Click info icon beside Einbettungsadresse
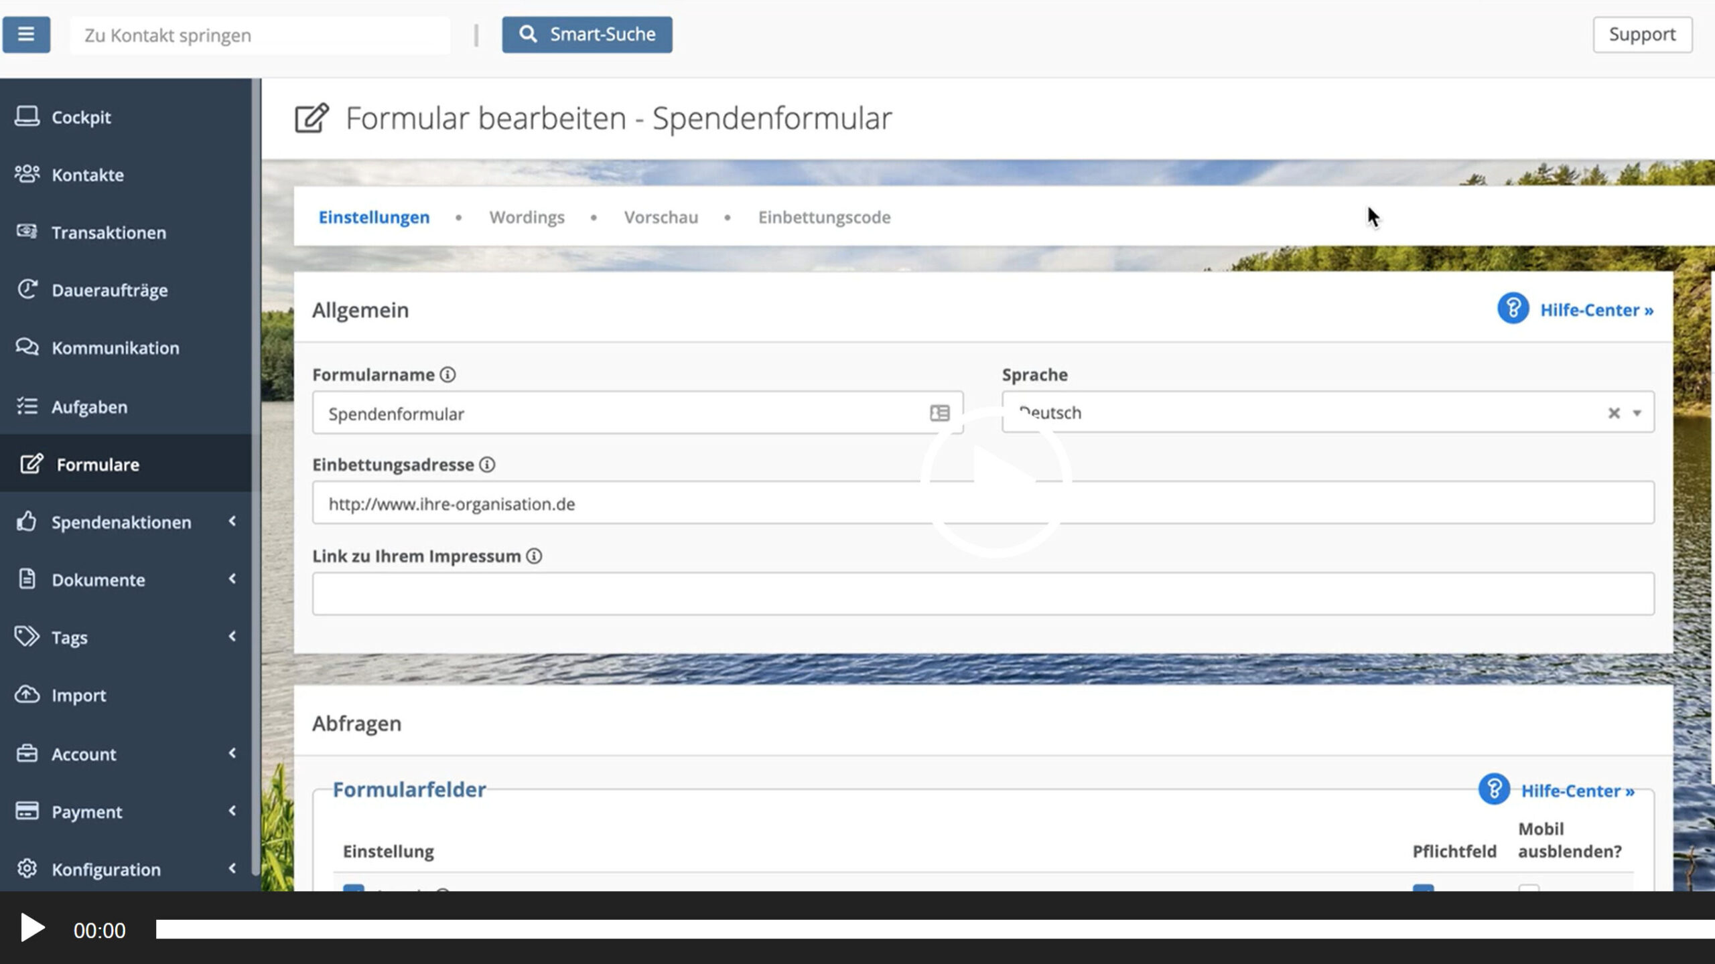 tap(487, 465)
